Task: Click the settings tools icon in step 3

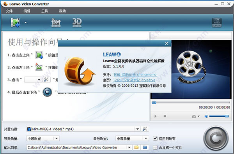Action: point(46,80)
